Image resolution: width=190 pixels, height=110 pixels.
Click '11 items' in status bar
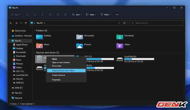[x=13, y=104]
